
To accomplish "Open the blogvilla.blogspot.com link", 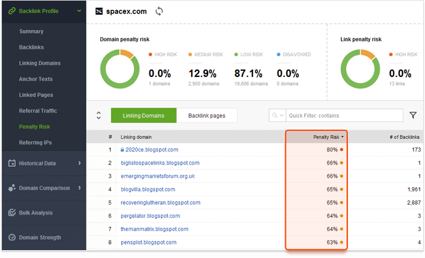I will pos(148,190).
